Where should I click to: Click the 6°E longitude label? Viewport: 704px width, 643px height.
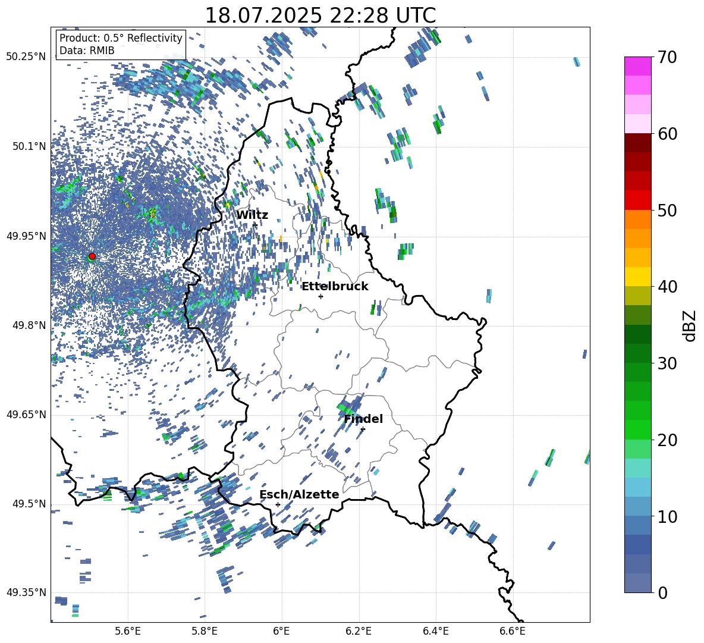pyautogui.click(x=281, y=631)
